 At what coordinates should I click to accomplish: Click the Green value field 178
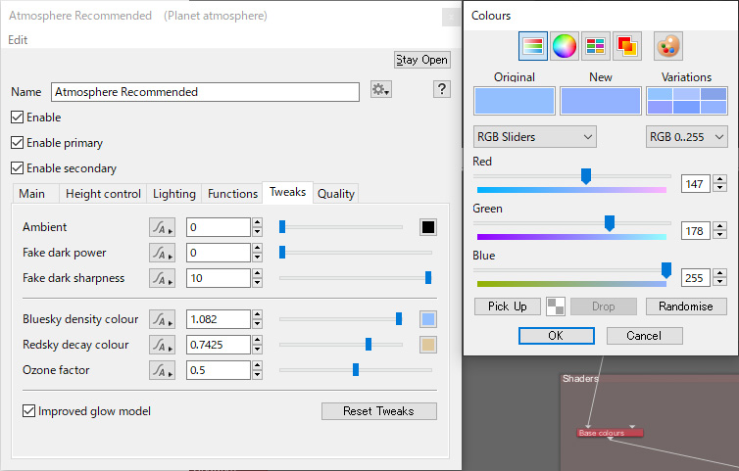pos(696,231)
